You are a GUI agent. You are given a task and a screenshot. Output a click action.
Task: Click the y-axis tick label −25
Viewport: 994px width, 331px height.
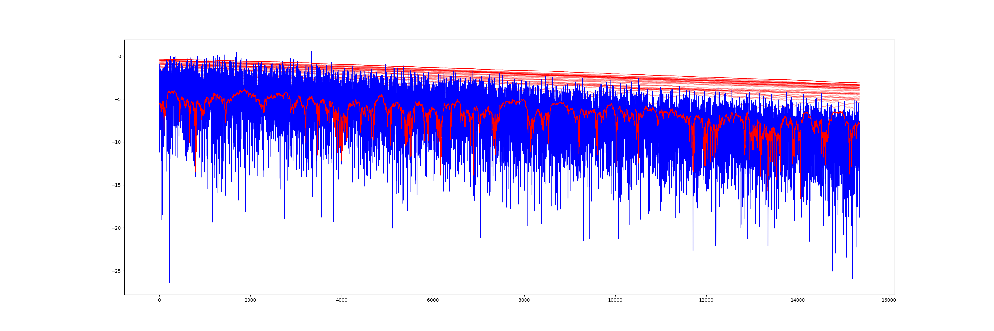(x=117, y=271)
